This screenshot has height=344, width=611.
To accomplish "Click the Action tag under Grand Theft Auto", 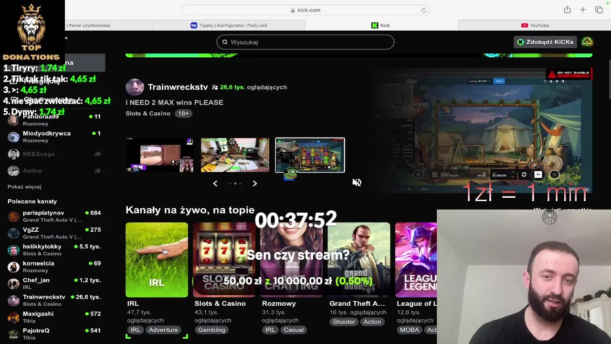I will pos(372,322).
